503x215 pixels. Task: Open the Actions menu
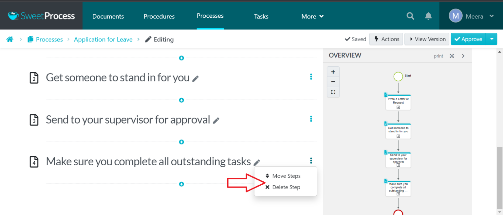386,39
